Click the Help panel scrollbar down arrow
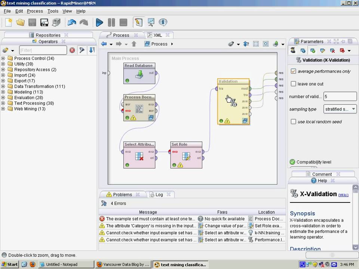Screen dimensions: 359x269 pos(355,247)
